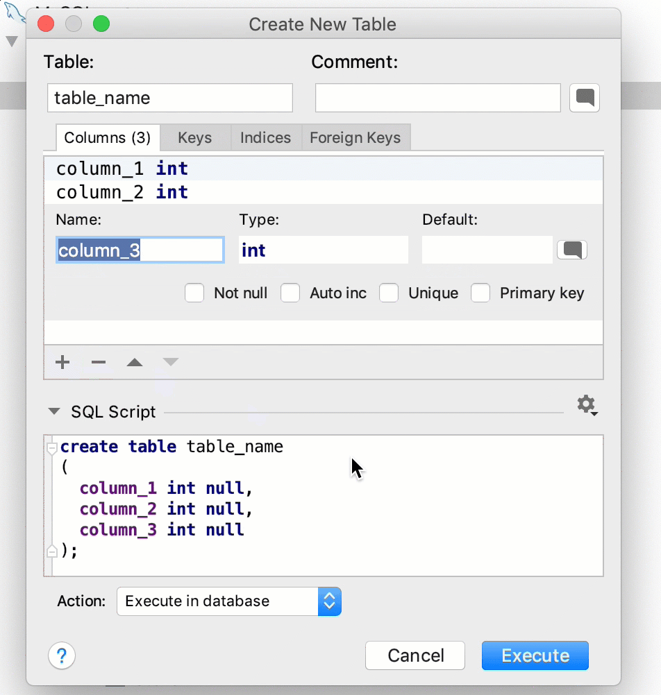Click the Cancel button
Image resolution: width=661 pixels, height=695 pixels.
pos(415,655)
